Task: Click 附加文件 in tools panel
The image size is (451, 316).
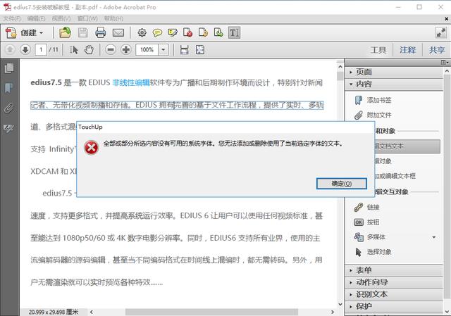Action: (373, 115)
